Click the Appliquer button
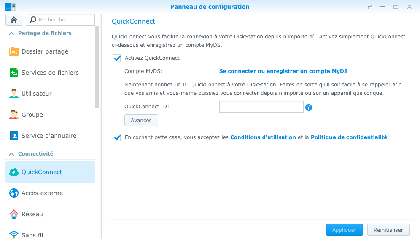 [x=344, y=230]
